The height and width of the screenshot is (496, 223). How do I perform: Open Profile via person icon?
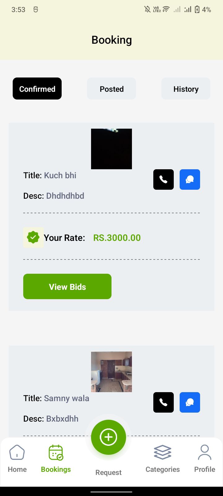coord(204,453)
